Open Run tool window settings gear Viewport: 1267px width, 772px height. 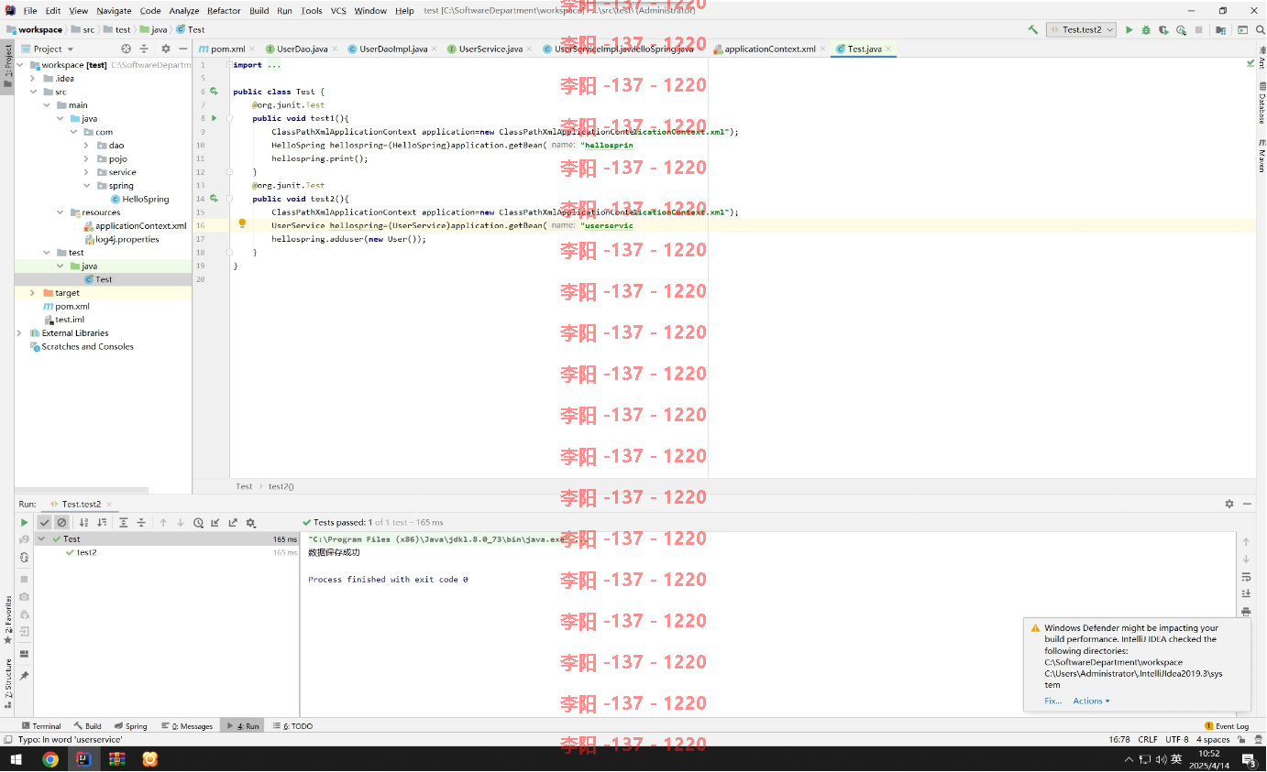coord(1229,504)
